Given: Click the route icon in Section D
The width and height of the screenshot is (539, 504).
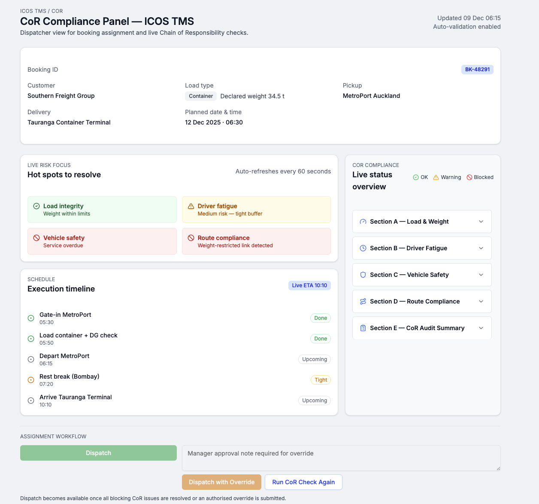Looking at the screenshot, I should point(363,302).
